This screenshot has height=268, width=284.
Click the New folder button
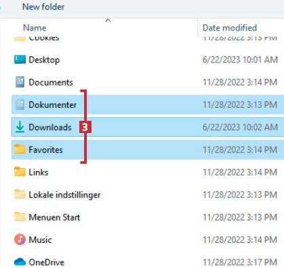pyautogui.click(x=43, y=7)
